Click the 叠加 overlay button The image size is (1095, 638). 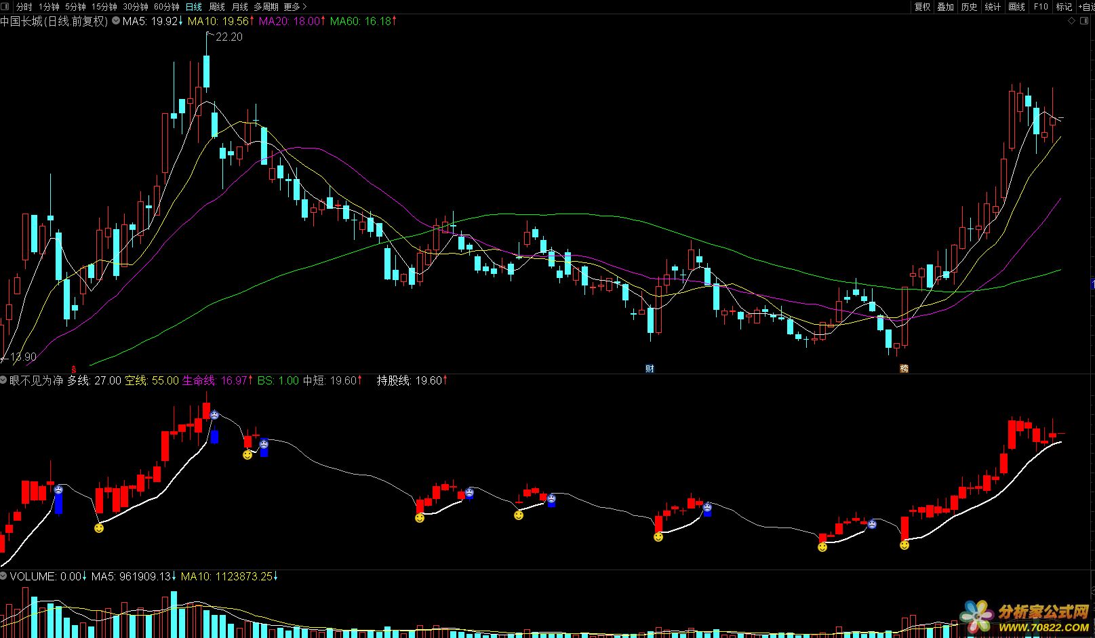946,7
